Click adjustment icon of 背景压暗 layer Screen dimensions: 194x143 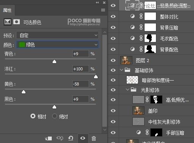pos(132,27)
